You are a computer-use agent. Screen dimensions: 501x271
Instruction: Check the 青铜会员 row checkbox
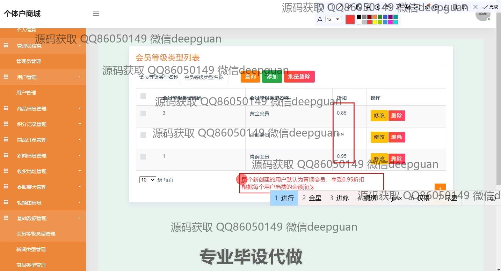pos(143,157)
